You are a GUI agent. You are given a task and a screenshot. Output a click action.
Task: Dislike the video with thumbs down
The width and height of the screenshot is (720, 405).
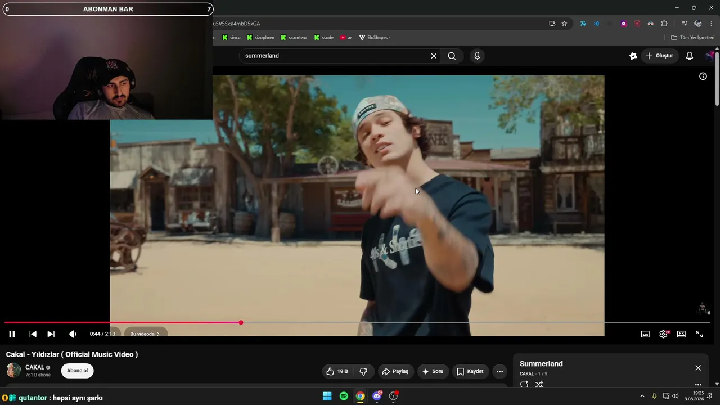click(x=363, y=371)
